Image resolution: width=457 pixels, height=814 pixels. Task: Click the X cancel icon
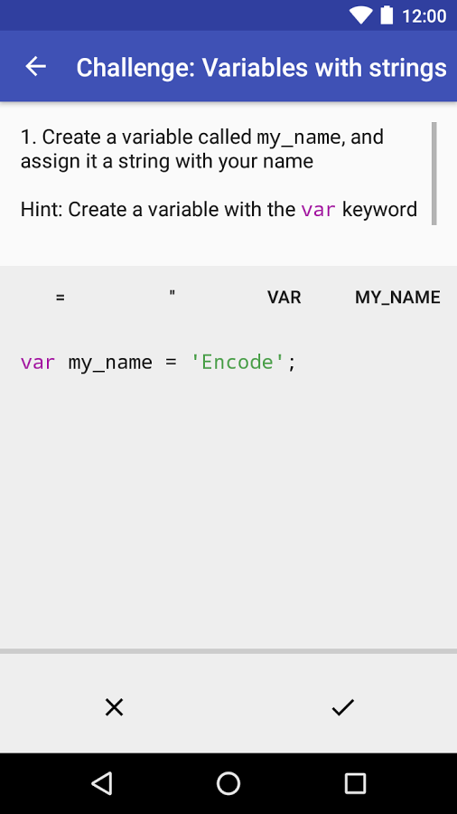114,707
